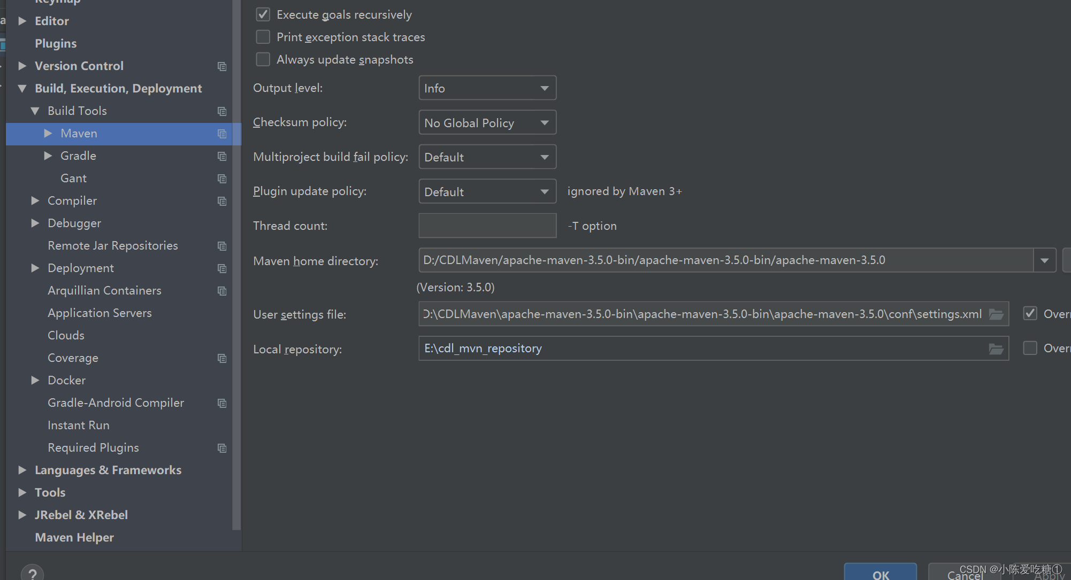The width and height of the screenshot is (1071, 580).
Task: Expand the Maven home directory dropdown arrow
Action: click(x=1044, y=260)
